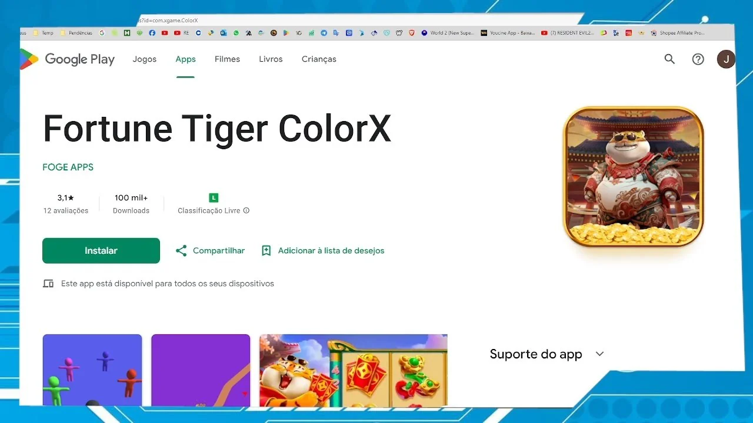The height and width of the screenshot is (423, 753).
Task: Click the Fortune Tiger app icon image
Action: pyautogui.click(x=634, y=176)
